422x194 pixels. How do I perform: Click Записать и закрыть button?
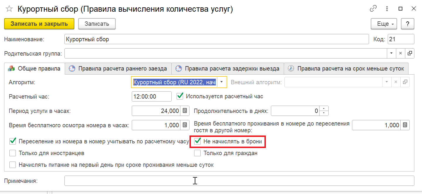coord(39,24)
